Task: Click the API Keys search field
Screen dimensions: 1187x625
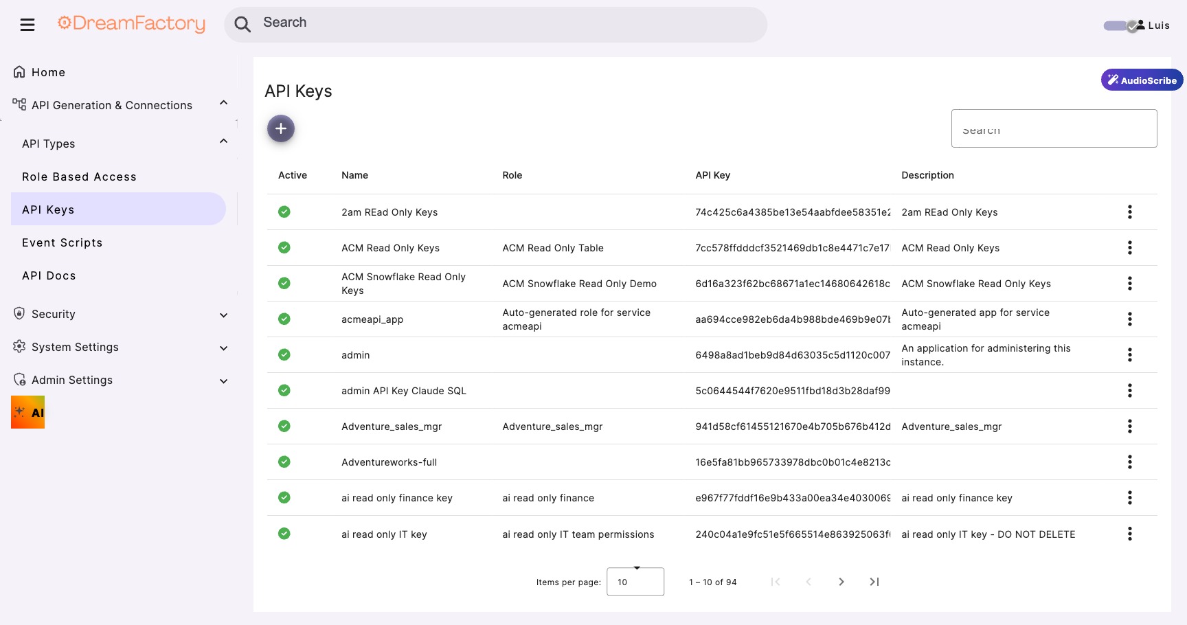Action: (1054, 128)
